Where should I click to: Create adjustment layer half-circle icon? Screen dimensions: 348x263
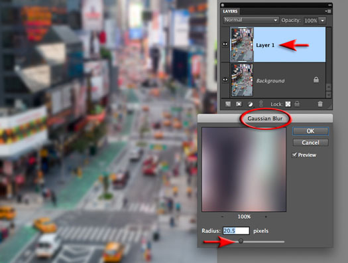tap(250, 104)
